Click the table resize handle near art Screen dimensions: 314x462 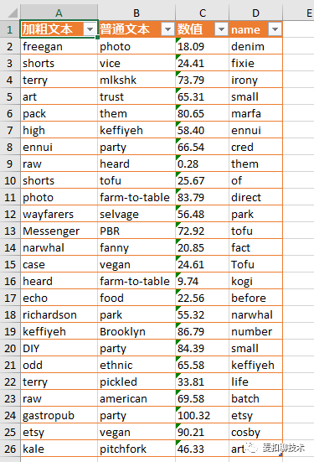(x=281, y=454)
